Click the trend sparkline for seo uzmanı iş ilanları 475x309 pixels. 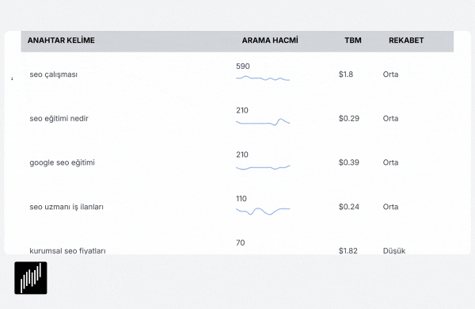(x=263, y=211)
